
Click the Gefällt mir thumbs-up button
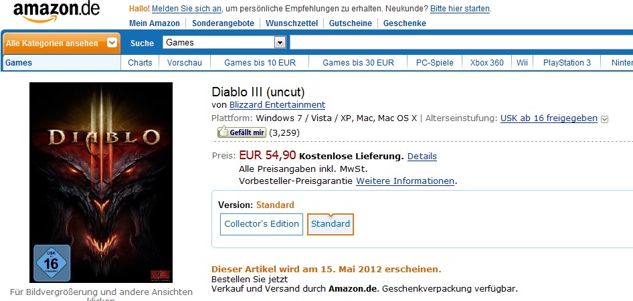(x=242, y=132)
